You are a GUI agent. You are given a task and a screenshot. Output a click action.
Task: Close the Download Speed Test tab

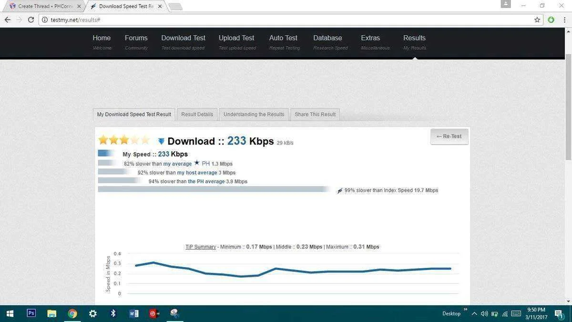tap(160, 6)
